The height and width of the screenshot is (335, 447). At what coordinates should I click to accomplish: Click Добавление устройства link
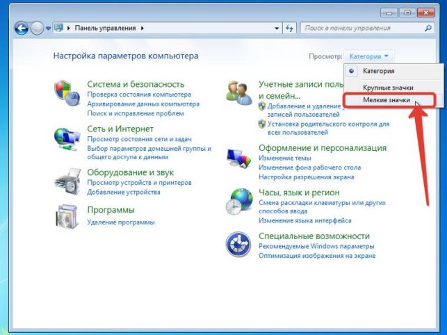(x=124, y=192)
